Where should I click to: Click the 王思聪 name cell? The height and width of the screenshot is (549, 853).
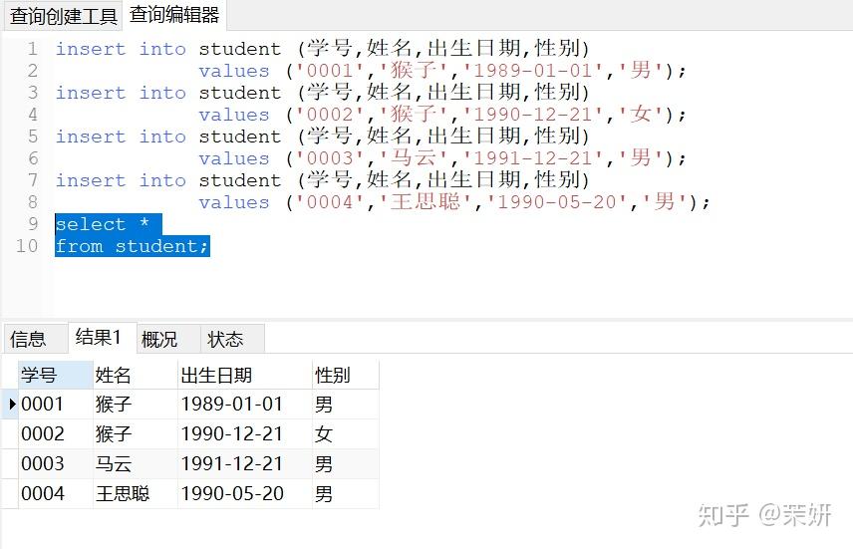pos(136,493)
